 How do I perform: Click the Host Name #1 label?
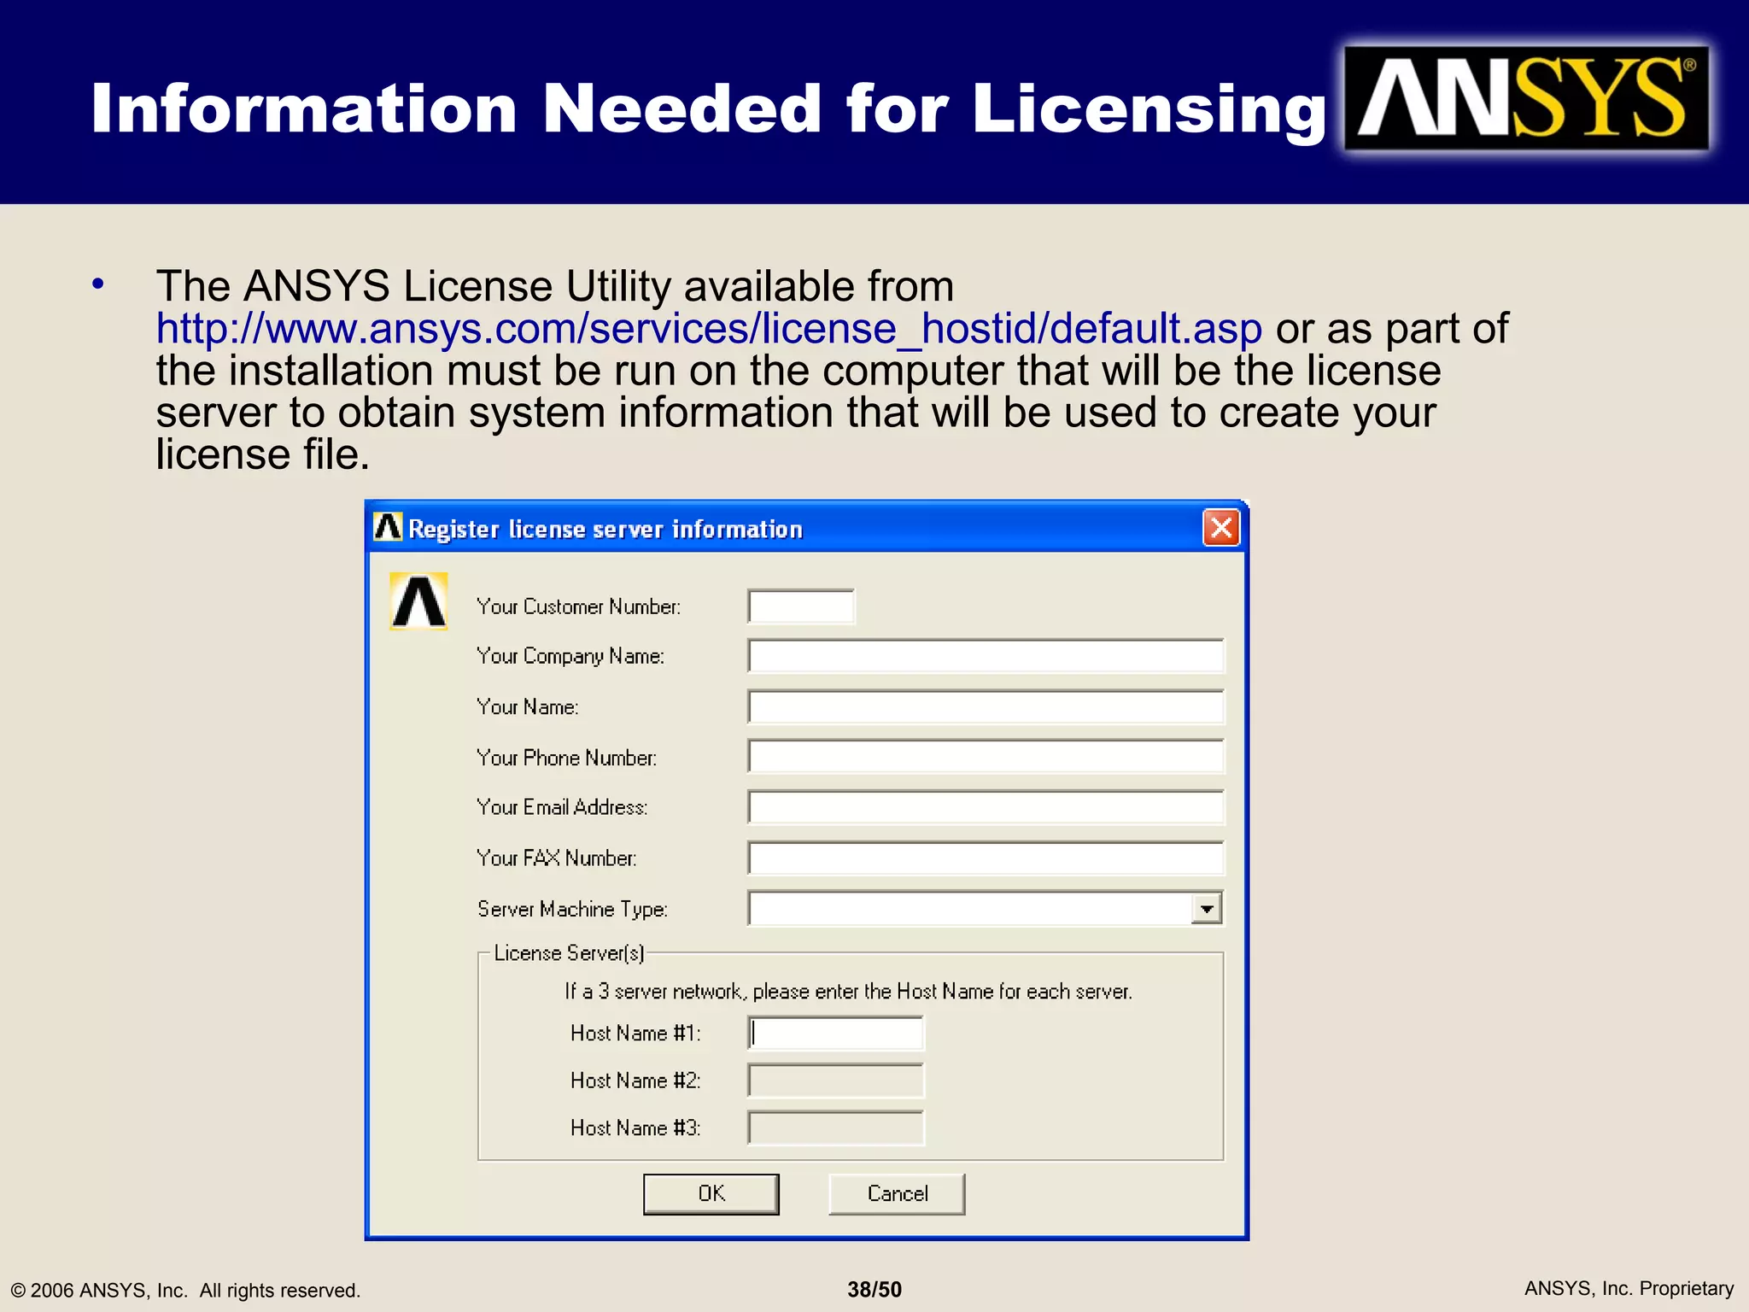(x=635, y=1034)
